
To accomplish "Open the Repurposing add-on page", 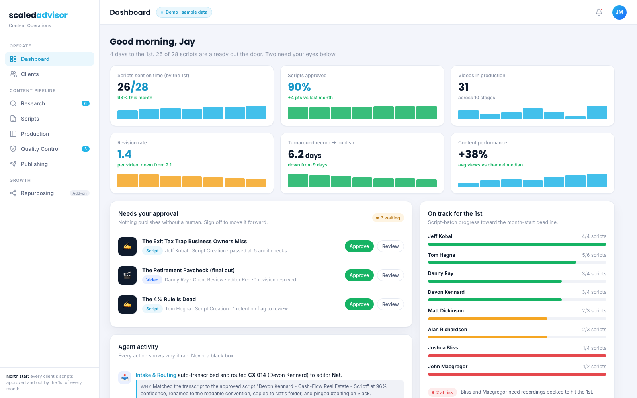I will tap(49, 193).
